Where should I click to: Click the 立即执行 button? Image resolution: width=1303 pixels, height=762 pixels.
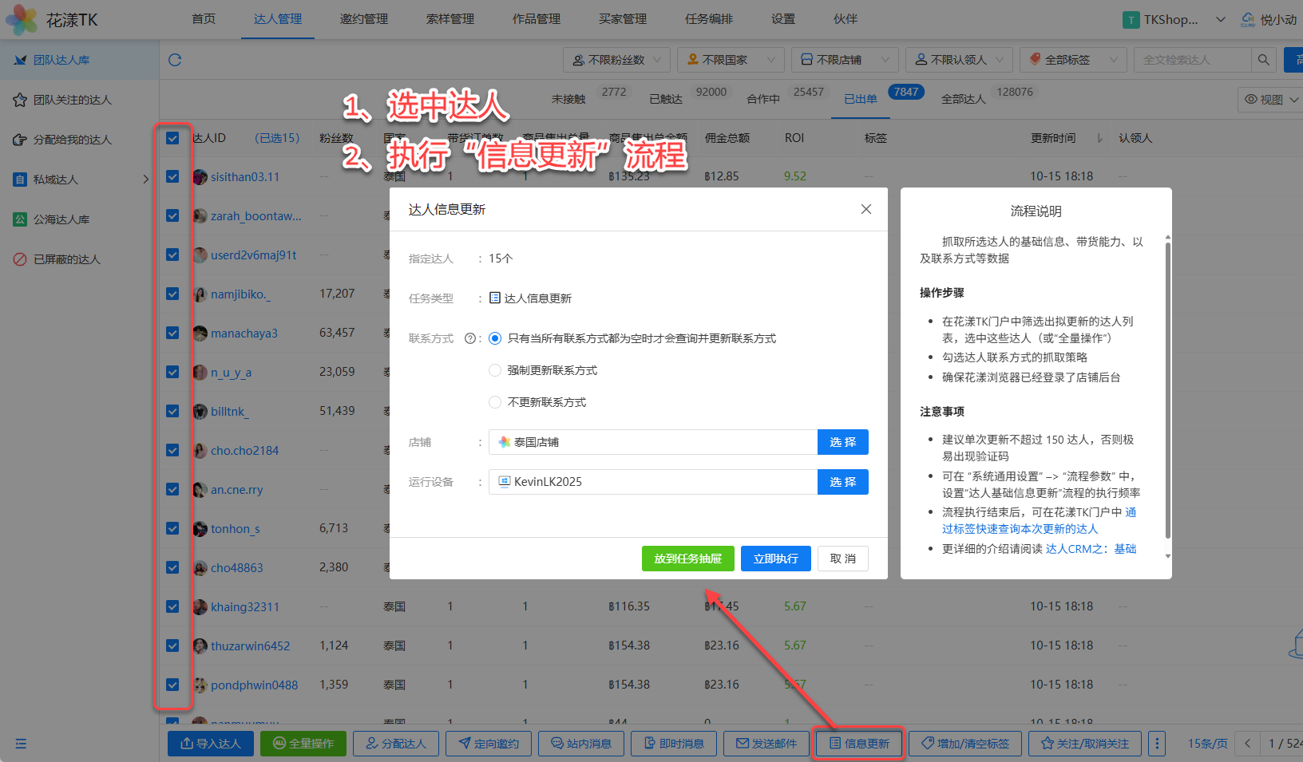[x=775, y=559]
